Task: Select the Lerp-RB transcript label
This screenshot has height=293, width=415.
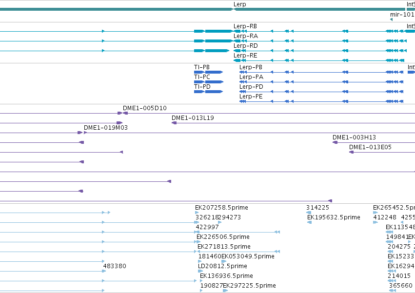Action: click(x=245, y=26)
